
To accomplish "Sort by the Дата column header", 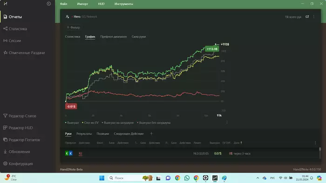I will pyautogui.click(x=238, y=143).
